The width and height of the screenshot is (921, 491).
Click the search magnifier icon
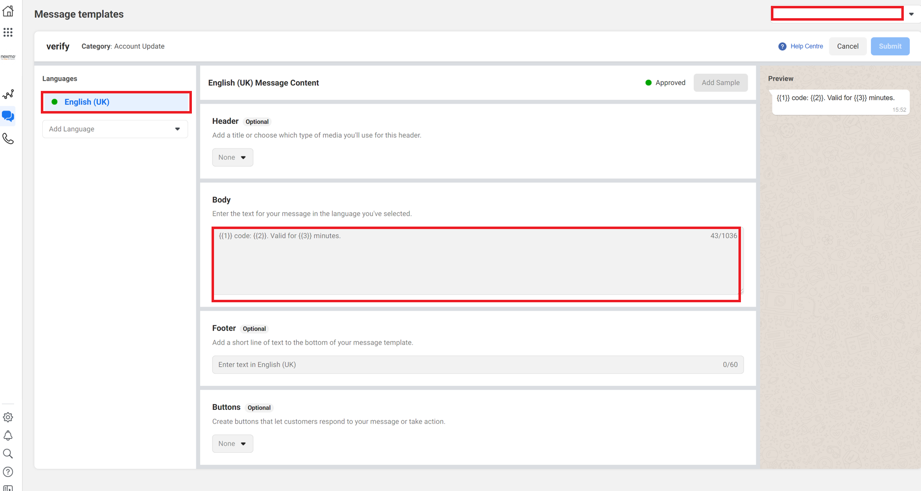pos(8,454)
